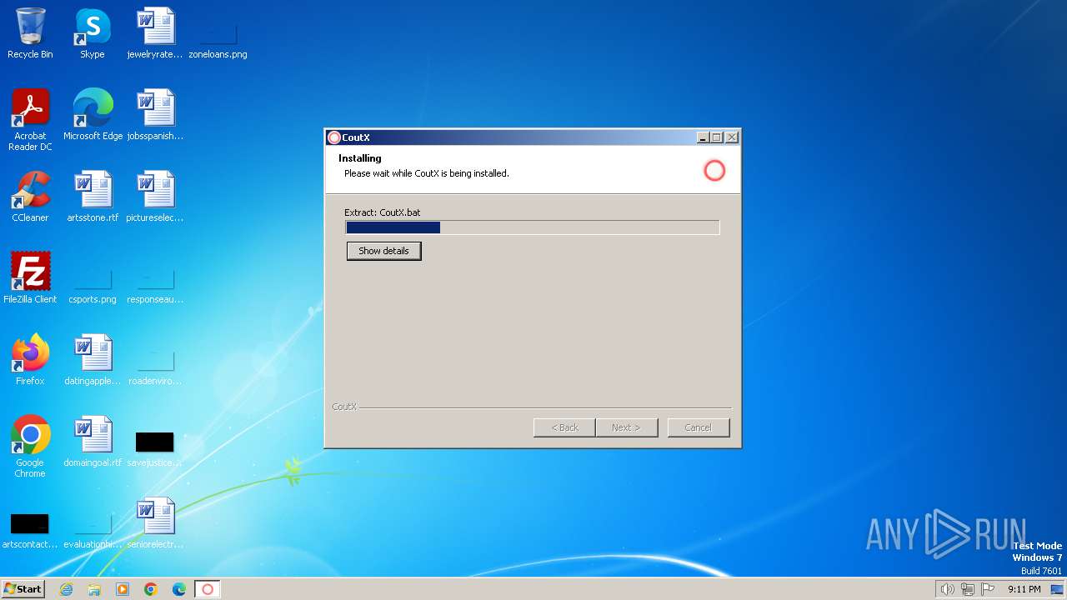Select the pictureselec document icon
The width and height of the screenshot is (1067, 600).
pos(155,197)
